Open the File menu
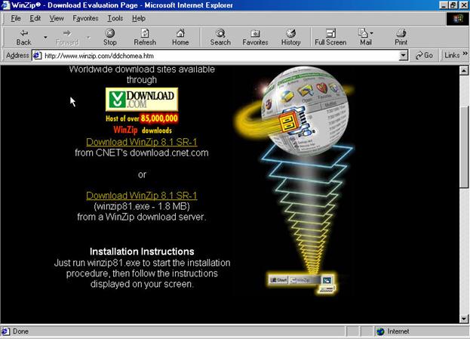Screen dimensions: 470x339 [16, 18]
